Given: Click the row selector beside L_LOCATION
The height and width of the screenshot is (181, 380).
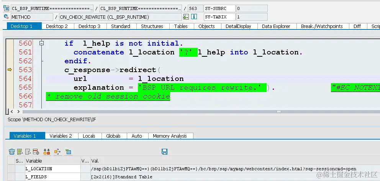Looking at the screenshot, I should 11,169.
